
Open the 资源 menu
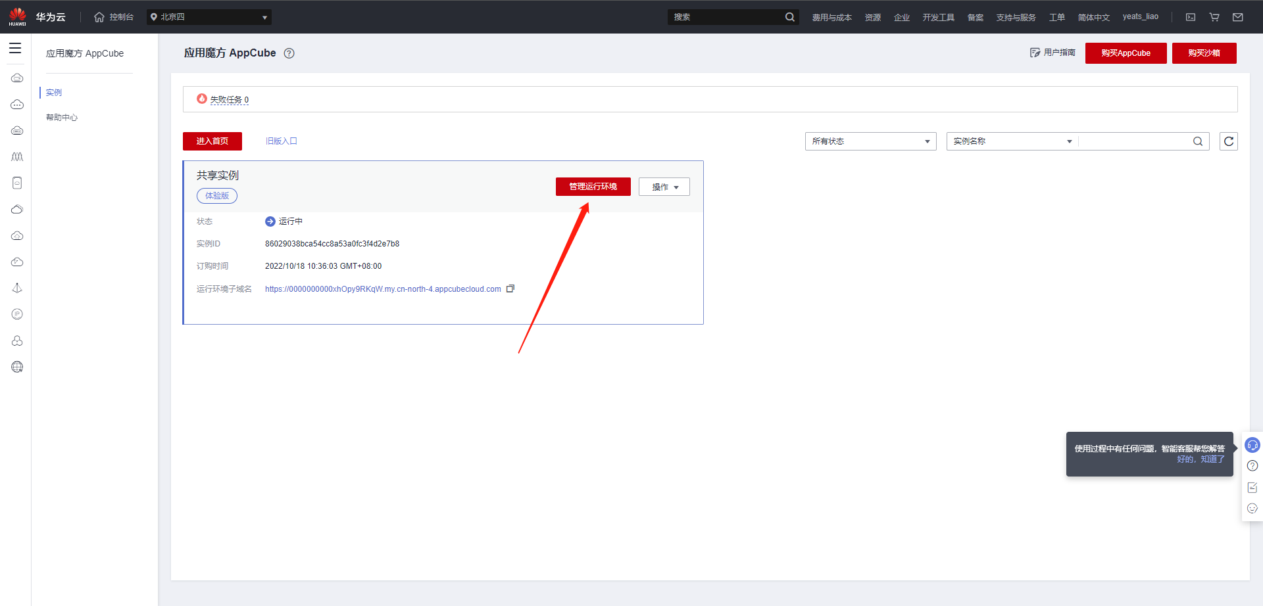pos(873,17)
